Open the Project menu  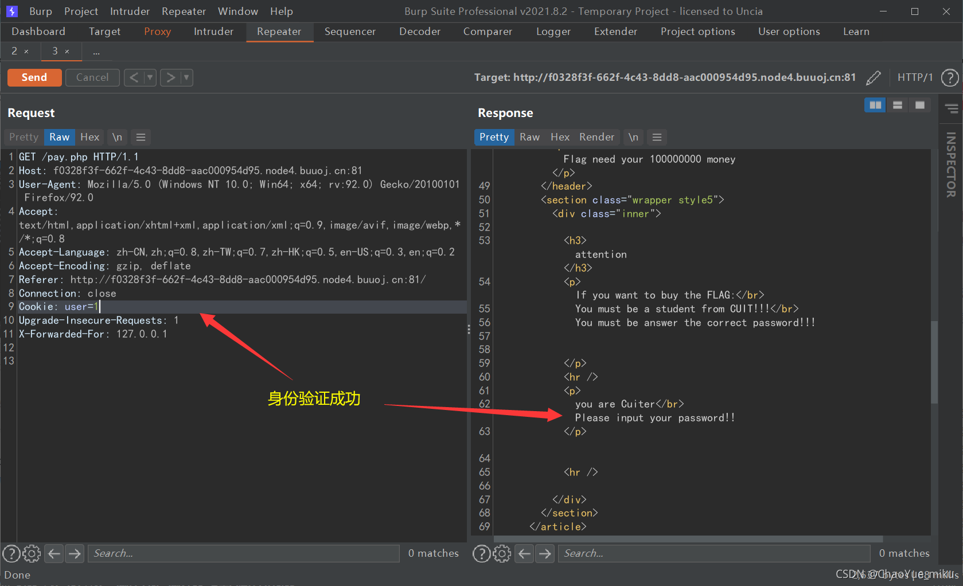(x=81, y=11)
